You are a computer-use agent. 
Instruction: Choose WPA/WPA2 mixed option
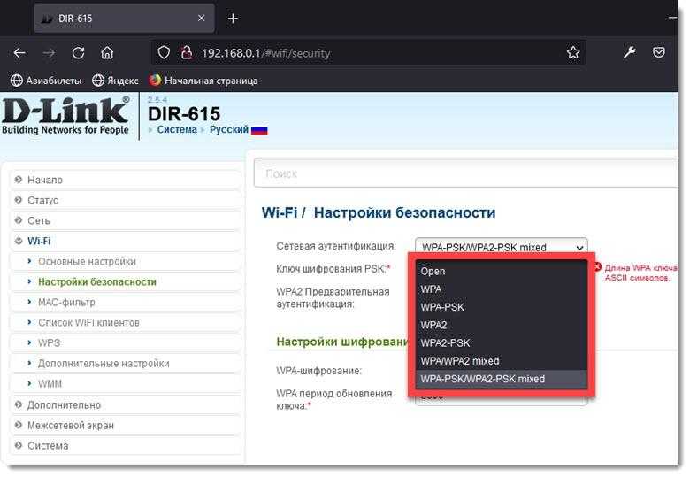[x=502, y=361]
